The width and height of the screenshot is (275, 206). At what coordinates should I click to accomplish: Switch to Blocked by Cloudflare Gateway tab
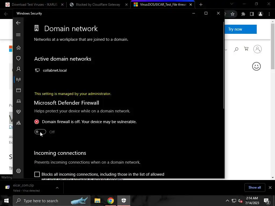pyautogui.click(x=98, y=5)
